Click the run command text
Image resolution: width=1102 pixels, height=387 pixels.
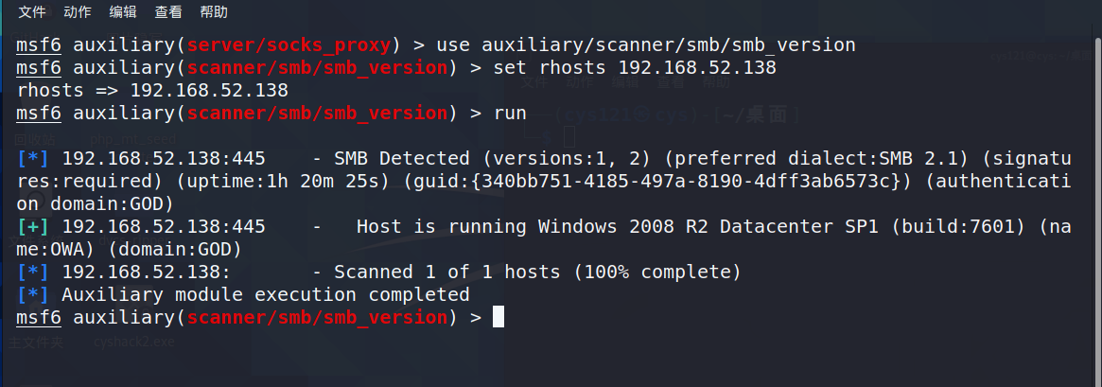pos(510,113)
